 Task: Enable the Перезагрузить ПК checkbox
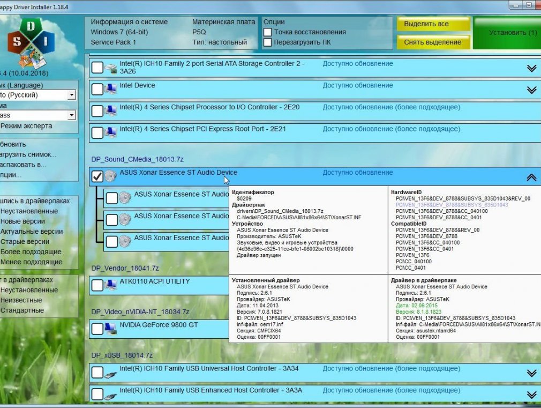(267, 42)
